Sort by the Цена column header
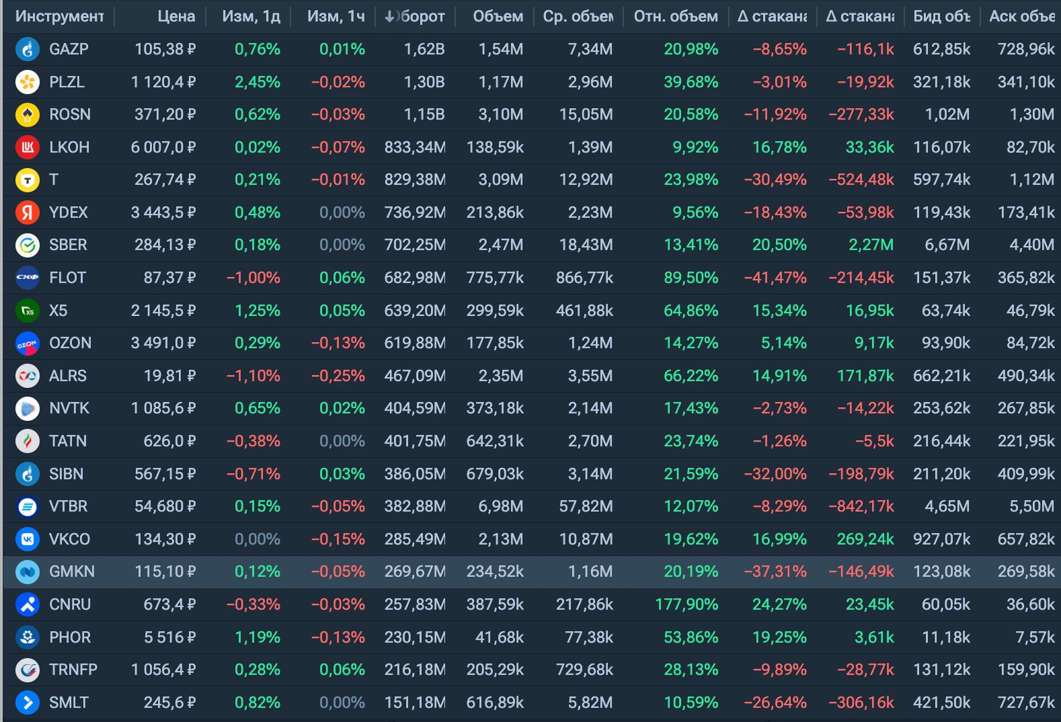Image resolution: width=1061 pixels, height=722 pixels. click(x=176, y=16)
